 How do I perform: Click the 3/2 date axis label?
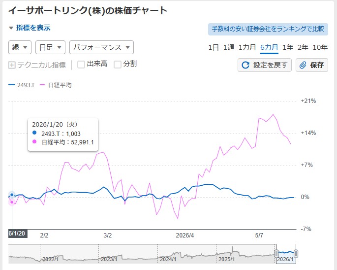point(108,236)
